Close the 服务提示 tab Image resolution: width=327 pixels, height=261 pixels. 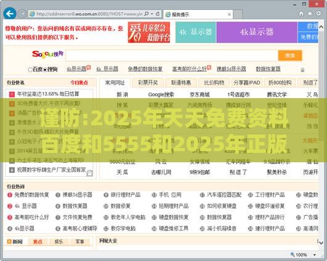pyautogui.click(x=229, y=14)
